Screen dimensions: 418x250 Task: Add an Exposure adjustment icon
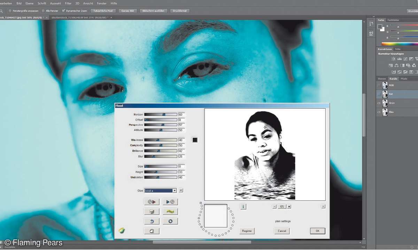(x=412, y=59)
